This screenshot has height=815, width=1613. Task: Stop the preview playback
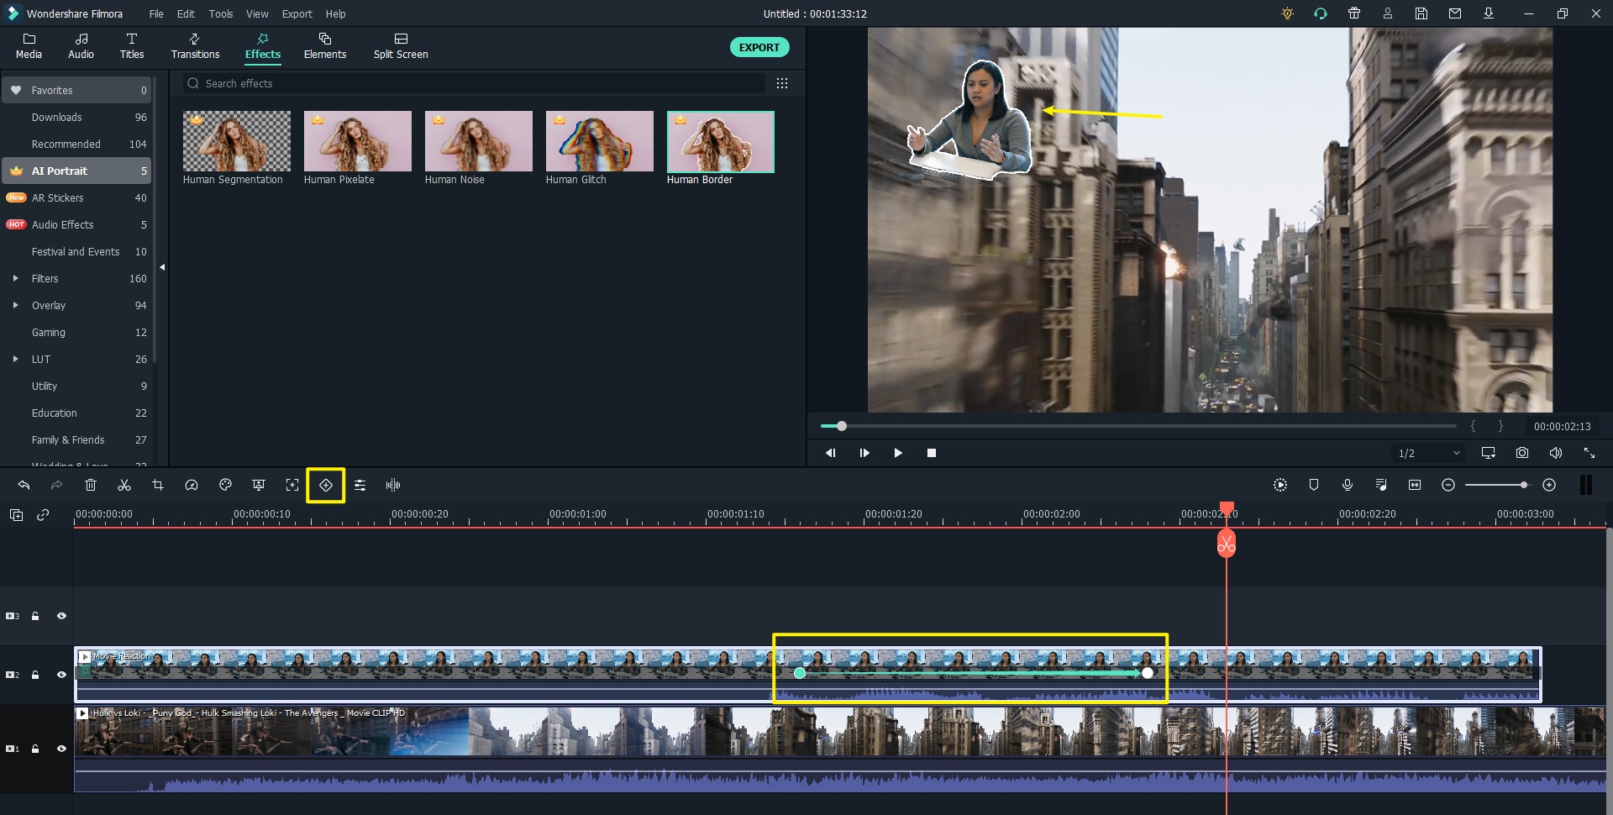(932, 453)
